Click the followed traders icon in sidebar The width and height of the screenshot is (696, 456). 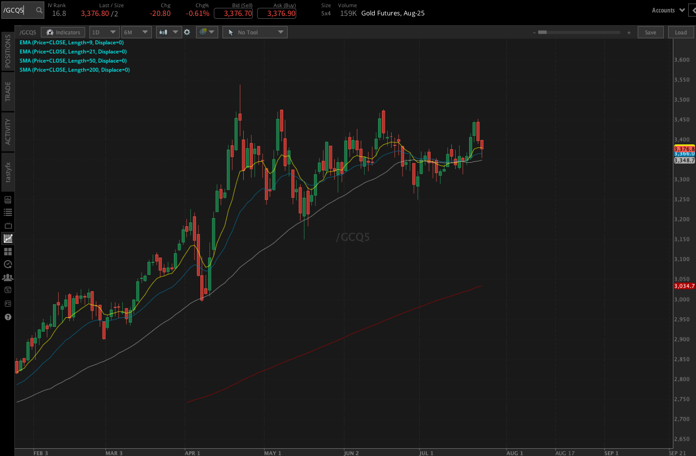click(x=8, y=277)
